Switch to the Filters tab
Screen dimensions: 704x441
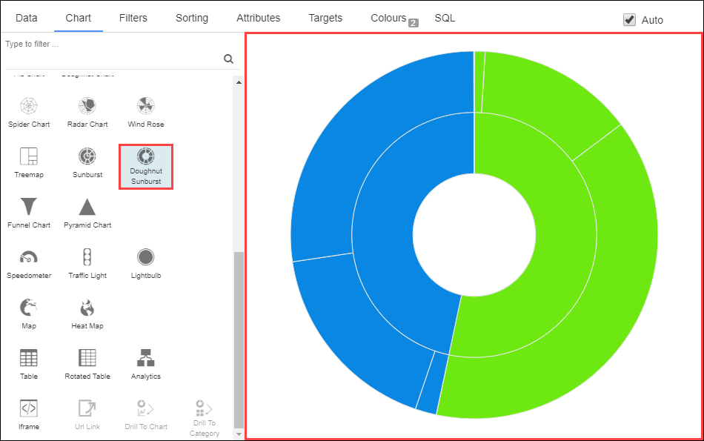pyautogui.click(x=133, y=18)
